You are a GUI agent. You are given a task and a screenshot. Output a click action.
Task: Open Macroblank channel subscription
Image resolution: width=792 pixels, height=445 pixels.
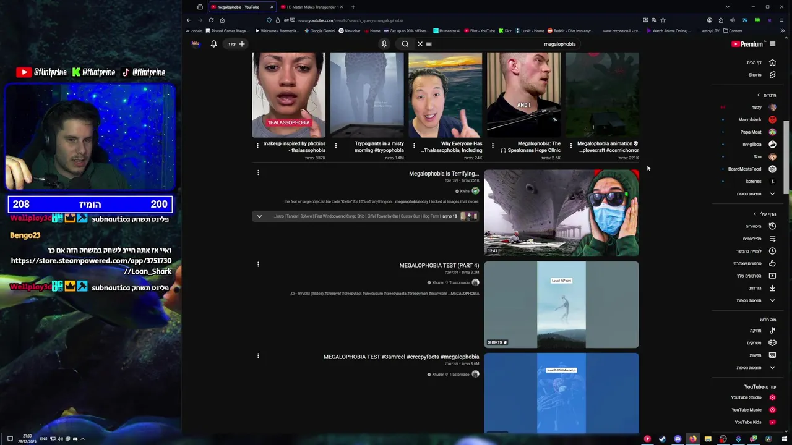pyautogui.click(x=756, y=119)
